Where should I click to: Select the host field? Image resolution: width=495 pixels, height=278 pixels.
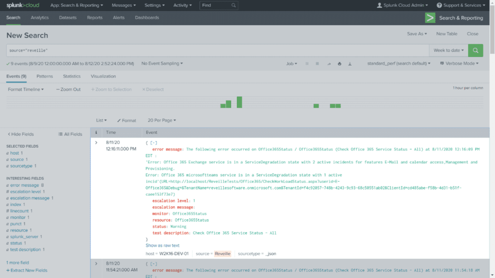point(15,153)
